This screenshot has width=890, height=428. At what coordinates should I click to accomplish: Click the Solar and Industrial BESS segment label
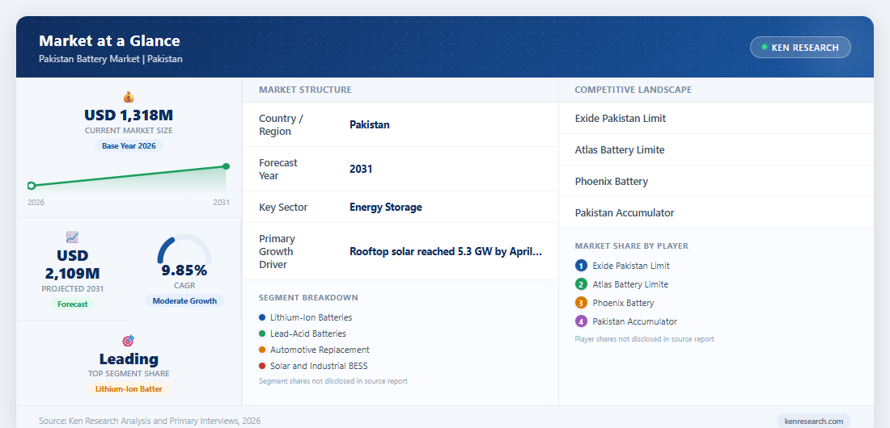coord(319,366)
